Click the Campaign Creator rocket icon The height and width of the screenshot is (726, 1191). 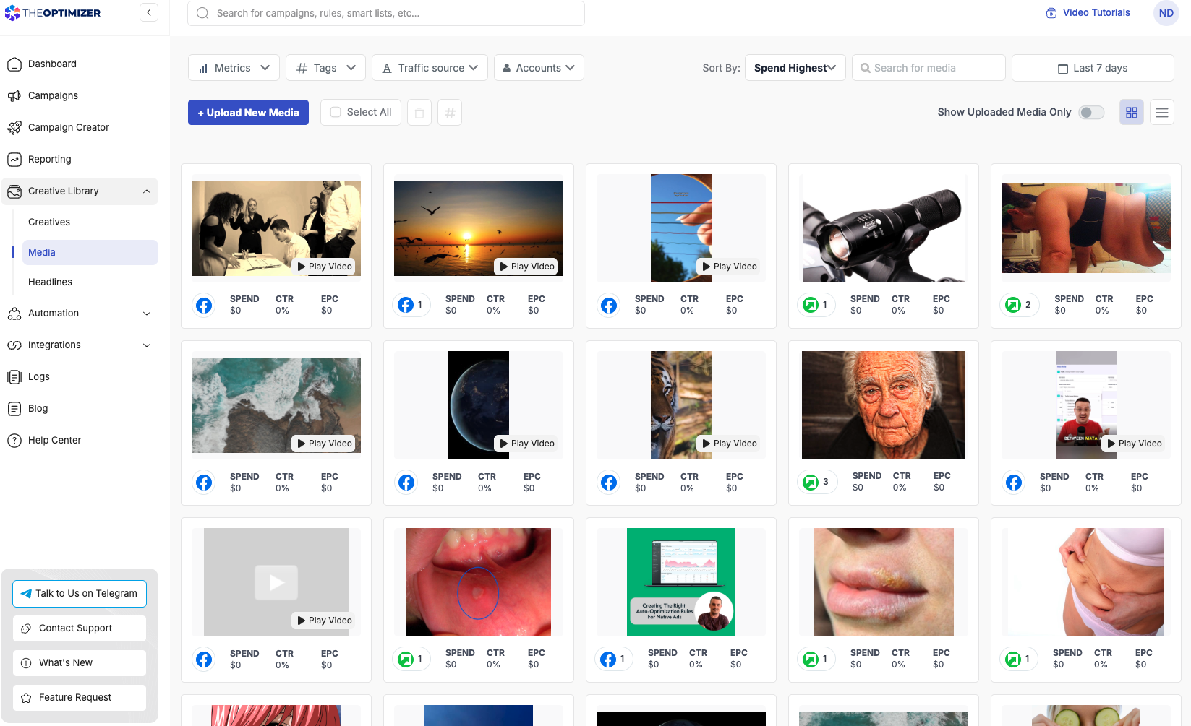pos(14,128)
